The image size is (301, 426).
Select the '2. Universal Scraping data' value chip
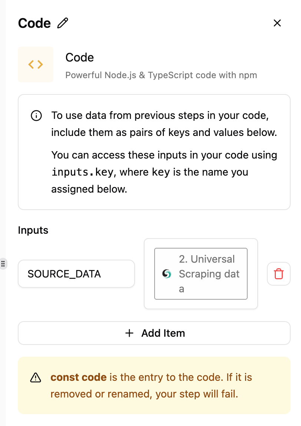[201, 274]
